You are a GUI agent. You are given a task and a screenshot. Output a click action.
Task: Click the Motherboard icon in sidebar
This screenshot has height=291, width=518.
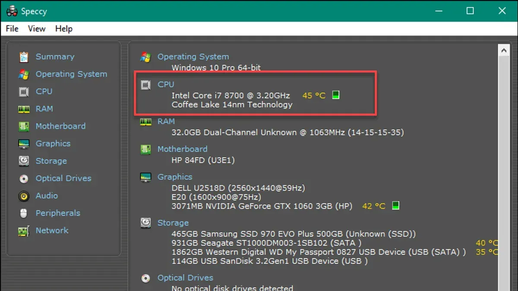tap(24, 126)
